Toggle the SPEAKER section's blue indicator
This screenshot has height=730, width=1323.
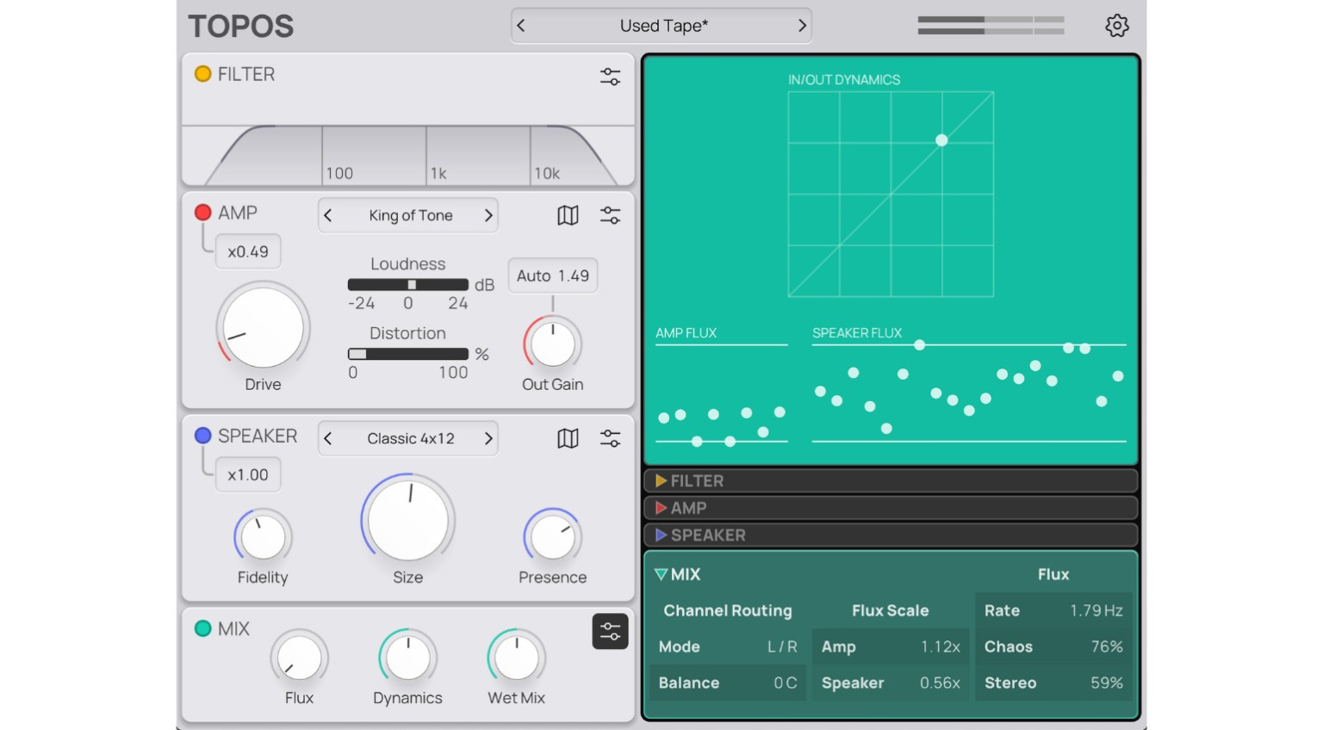click(202, 436)
